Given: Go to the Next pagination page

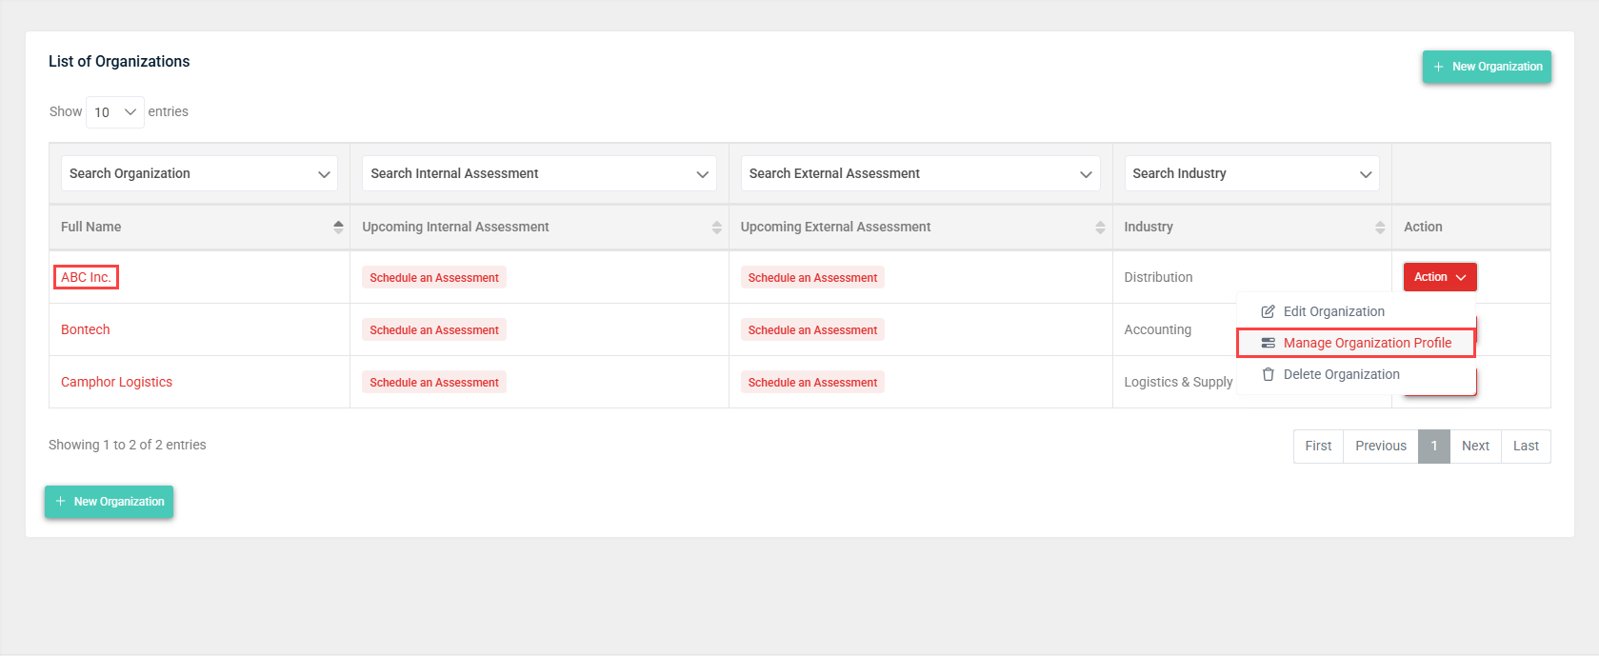Looking at the screenshot, I should tap(1474, 446).
